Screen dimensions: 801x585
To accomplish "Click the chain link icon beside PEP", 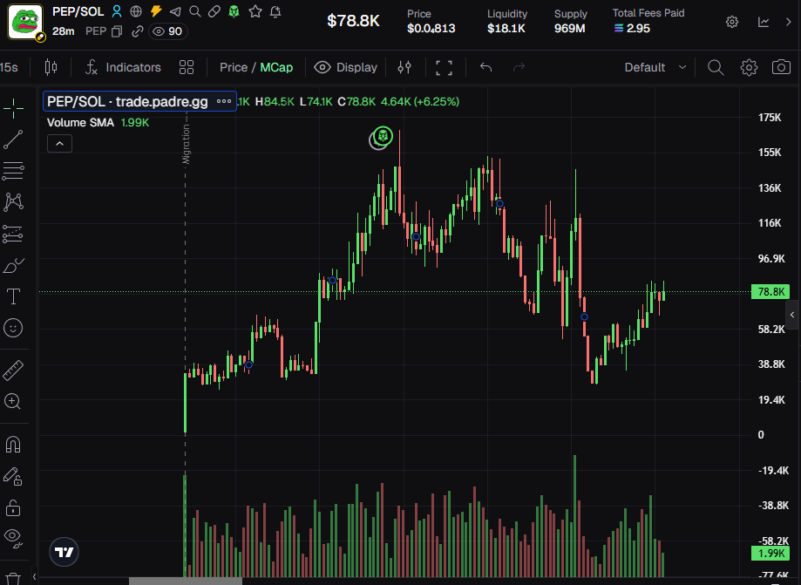I will click(137, 31).
